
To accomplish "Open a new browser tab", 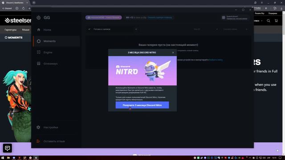I will 34,3.
